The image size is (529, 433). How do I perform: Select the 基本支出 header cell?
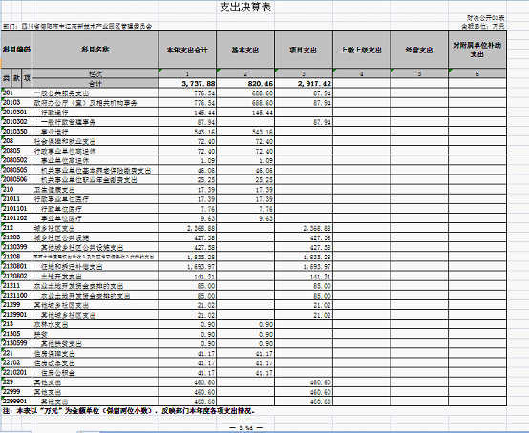(245, 50)
